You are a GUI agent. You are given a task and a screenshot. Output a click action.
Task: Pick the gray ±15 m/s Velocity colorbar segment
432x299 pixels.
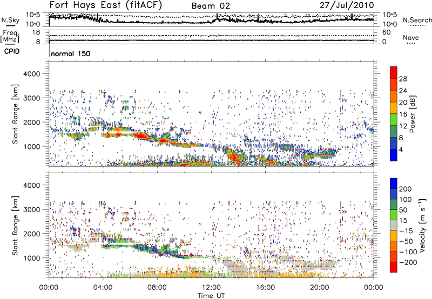coord(394,225)
